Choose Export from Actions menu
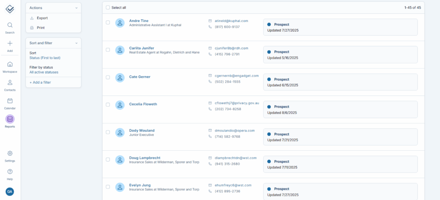Image resolution: width=440 pixels, height=200 pixels. [x=42, y=18]
